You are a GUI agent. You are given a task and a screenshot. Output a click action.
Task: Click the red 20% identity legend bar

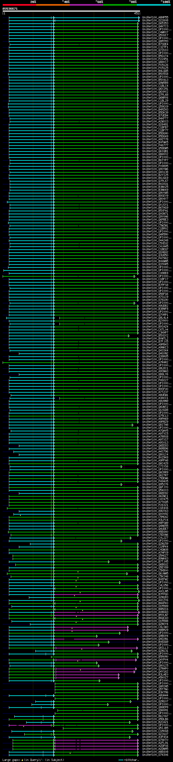point(19,5)
